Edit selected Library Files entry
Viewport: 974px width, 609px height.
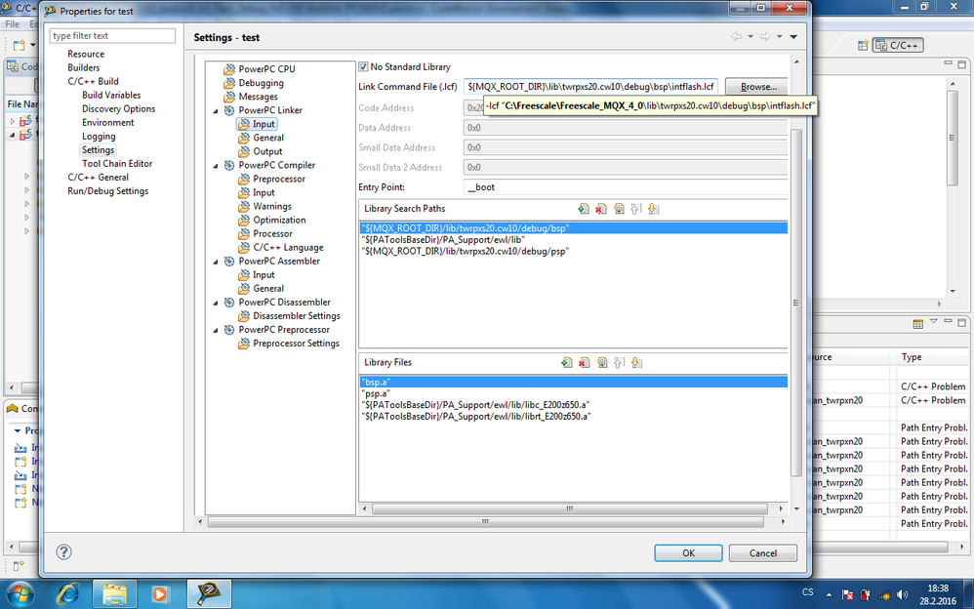(602, 362)
